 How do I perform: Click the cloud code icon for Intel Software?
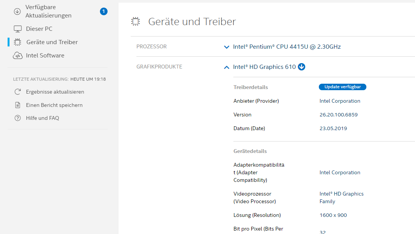[x=18, y=56]
